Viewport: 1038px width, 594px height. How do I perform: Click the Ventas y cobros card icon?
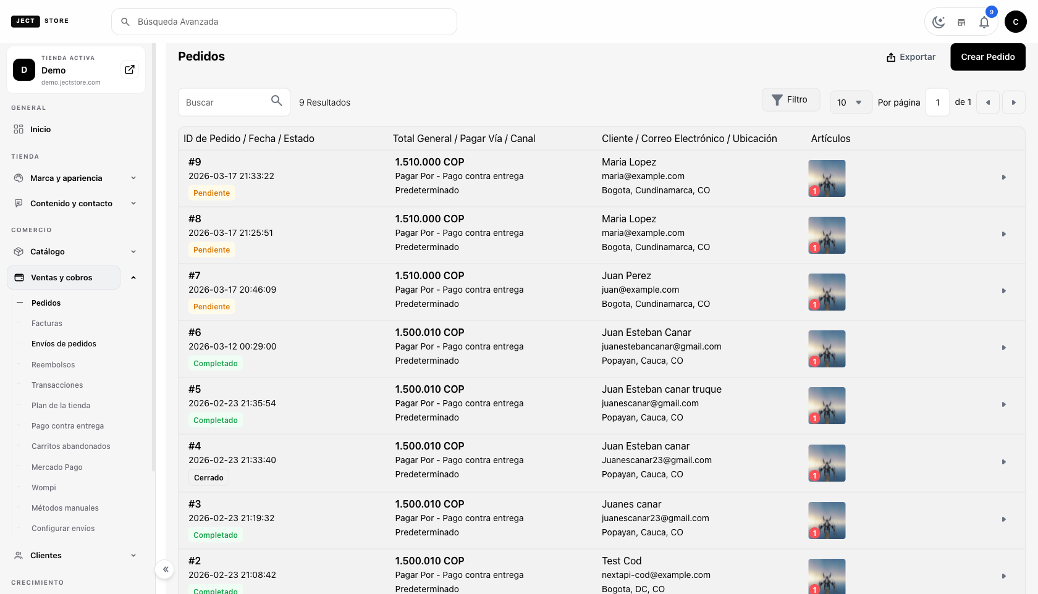tap(19, 277)
